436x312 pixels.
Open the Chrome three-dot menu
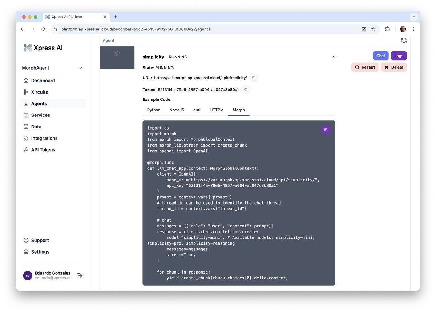click(413, 29)
